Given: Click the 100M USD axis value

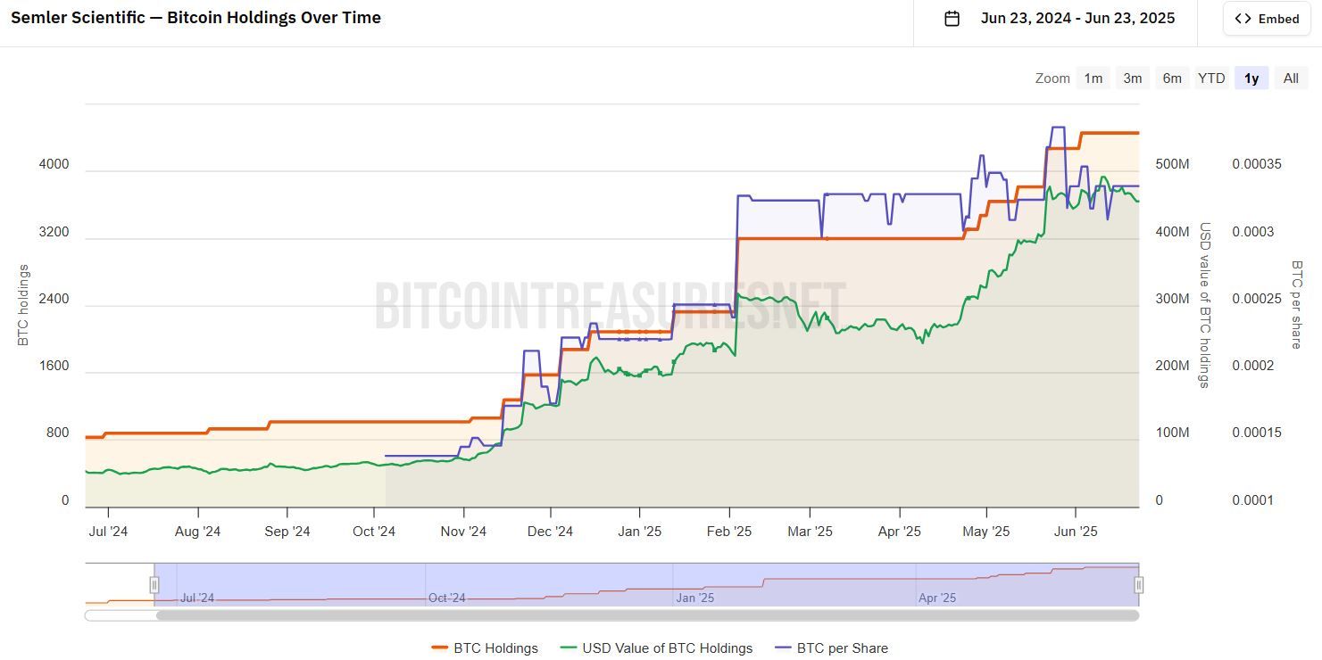Looking at the screenshot, I should [x=1173, y=433].
